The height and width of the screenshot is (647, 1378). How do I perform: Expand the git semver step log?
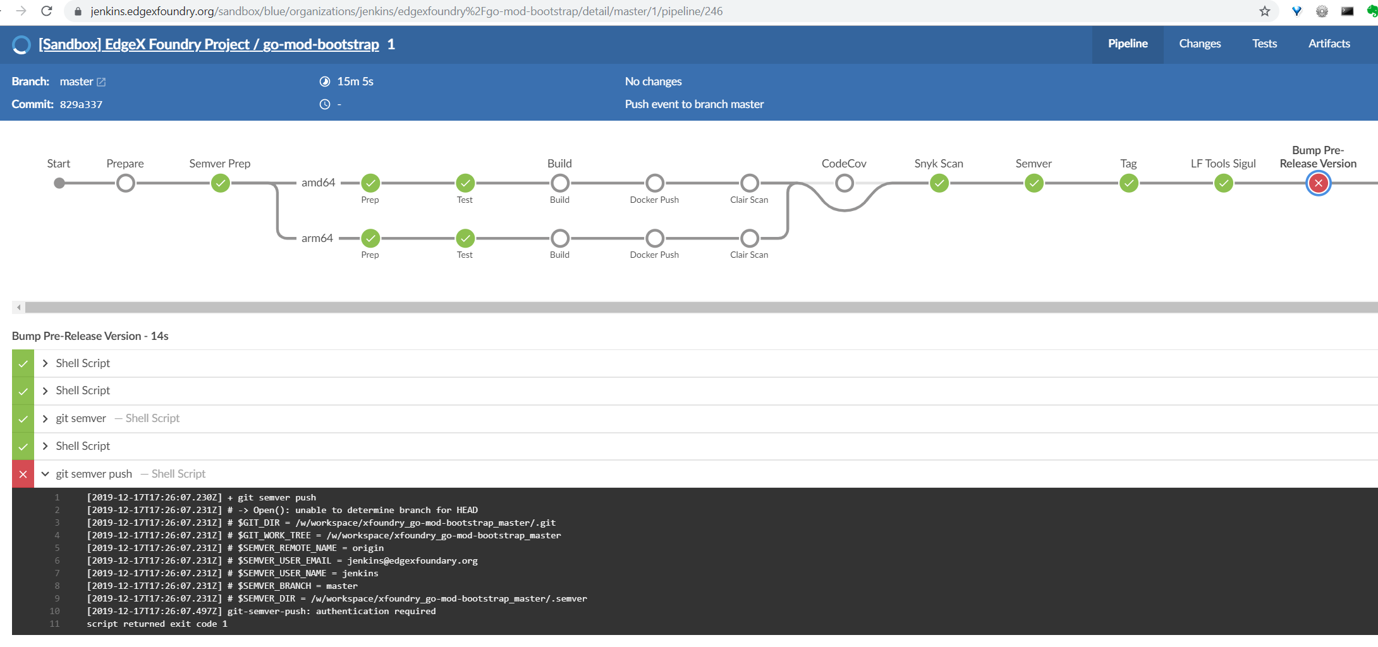45,418
